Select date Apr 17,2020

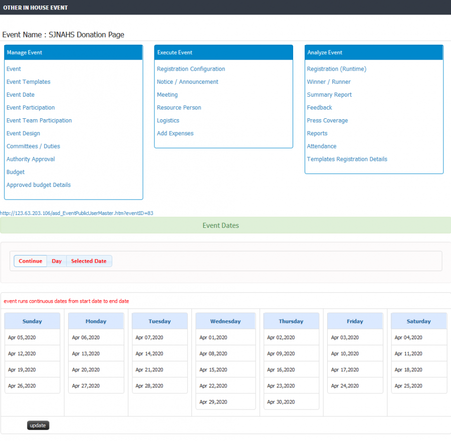pyautogui.click(x=355, y=370)
